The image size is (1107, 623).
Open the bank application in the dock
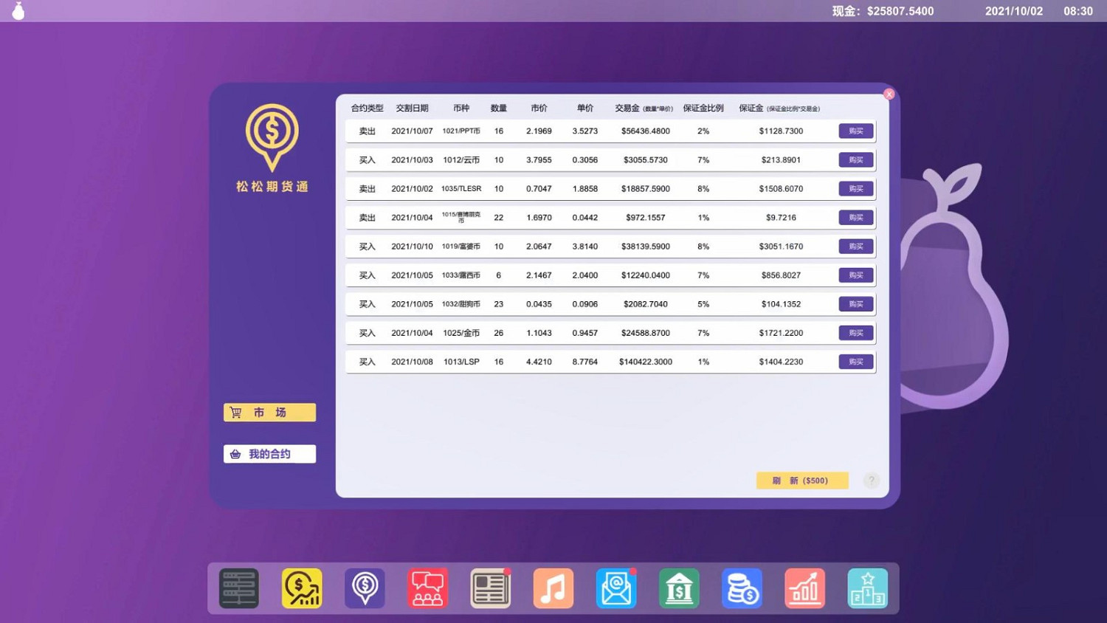tap(679, 588)
